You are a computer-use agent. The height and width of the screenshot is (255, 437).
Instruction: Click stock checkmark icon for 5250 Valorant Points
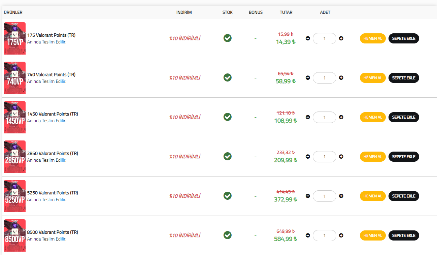[x=228, y=196]
